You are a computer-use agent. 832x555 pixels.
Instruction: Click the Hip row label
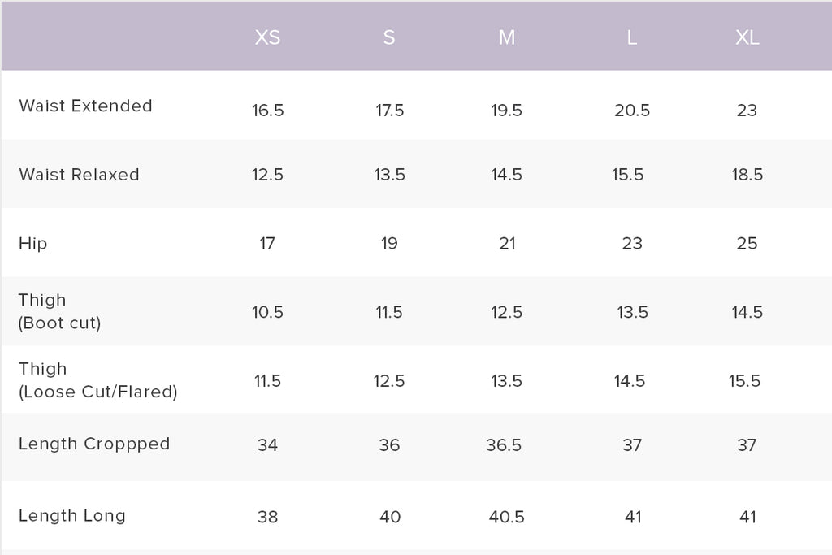[33, 244]
